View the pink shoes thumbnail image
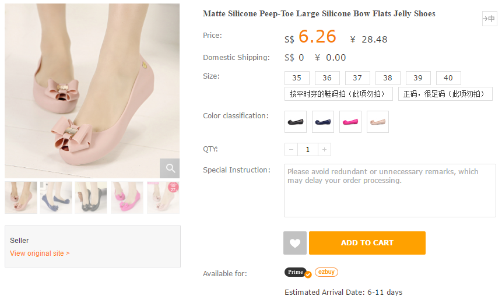Image resolution: width=502 pixels, height=303 pixels. tap(127, 198)
